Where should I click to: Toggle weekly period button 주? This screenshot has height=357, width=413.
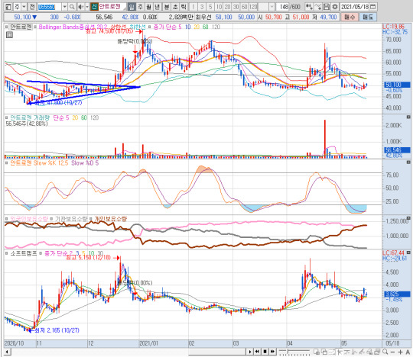click(x=141, y=7)
